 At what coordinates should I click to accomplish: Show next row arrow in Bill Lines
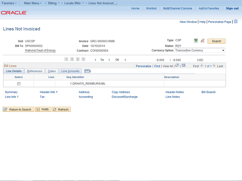click(x=214, y=65)
